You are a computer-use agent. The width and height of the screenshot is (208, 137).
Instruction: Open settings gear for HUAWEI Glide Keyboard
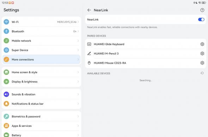pos(202,44)
